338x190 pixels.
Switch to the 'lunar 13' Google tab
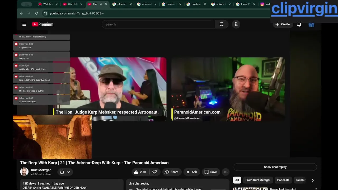(x=245, y=4)
